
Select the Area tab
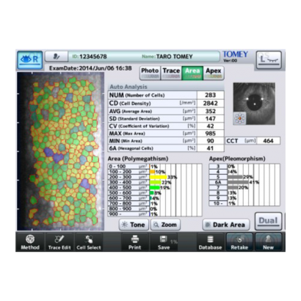click(192, 73)
